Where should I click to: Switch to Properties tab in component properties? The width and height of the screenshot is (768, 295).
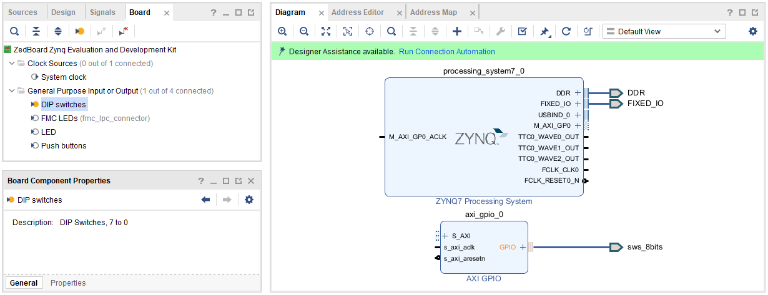point(68,283)
